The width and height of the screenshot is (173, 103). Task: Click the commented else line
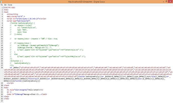point(14,54)
